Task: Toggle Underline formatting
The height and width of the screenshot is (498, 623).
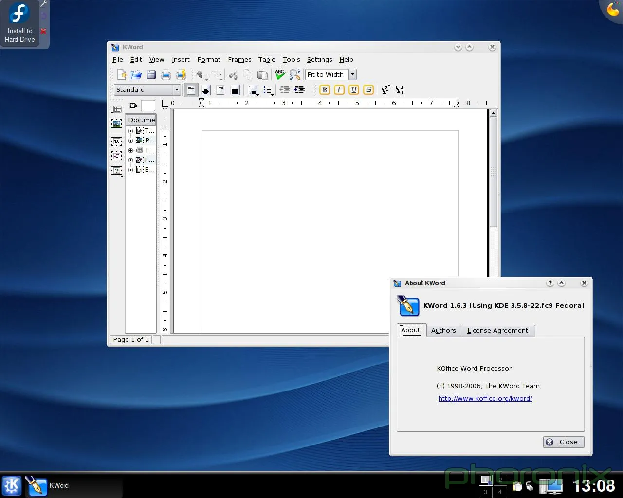Action: coord(354,90)
